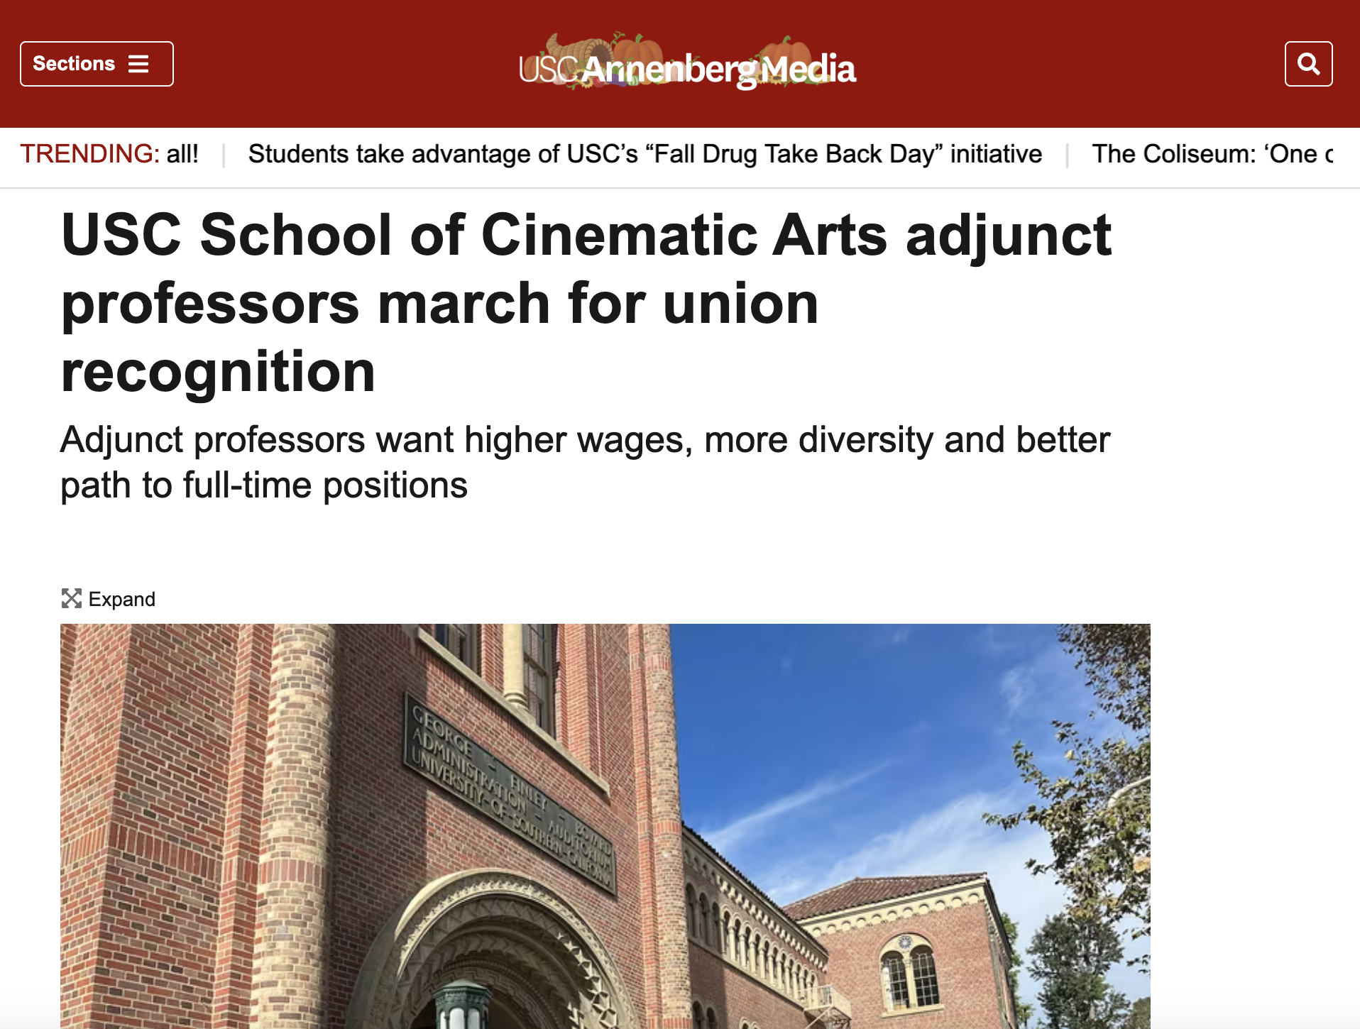Click the Finley Auditorium building photo
The width and height of the screenshot is (1360, 1029).
click(x=605, y=826)
